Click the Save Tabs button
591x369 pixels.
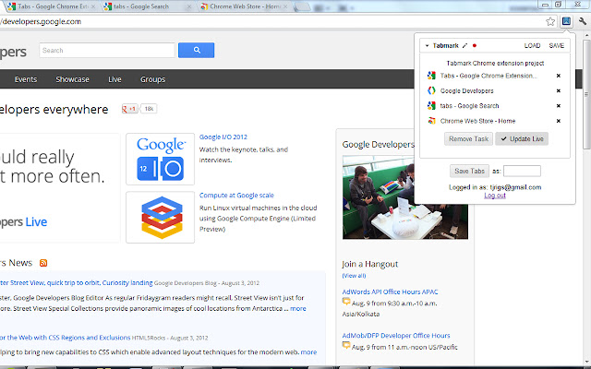point(469,171)
